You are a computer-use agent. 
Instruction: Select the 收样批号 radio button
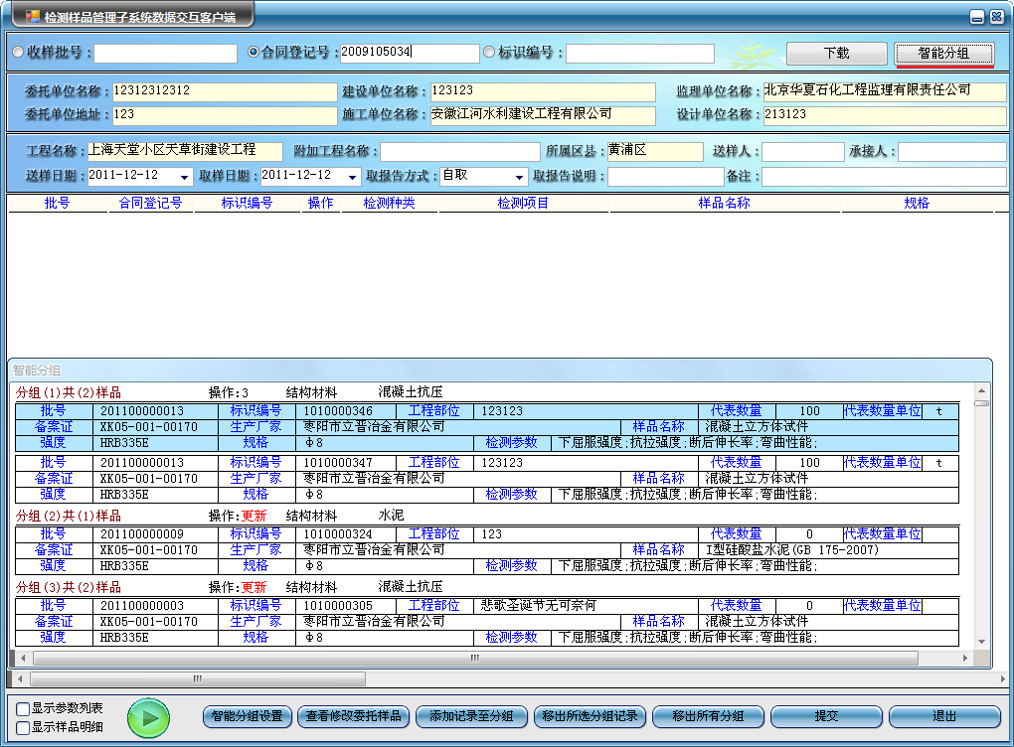click(x=19, y=53)
